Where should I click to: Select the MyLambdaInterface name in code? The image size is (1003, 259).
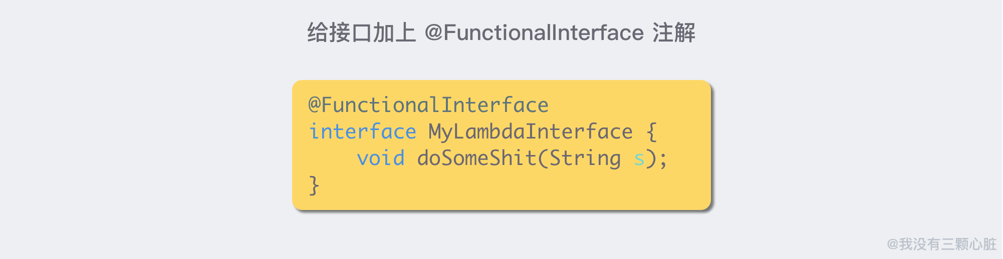pyautogui.click(x=530, y=132)
